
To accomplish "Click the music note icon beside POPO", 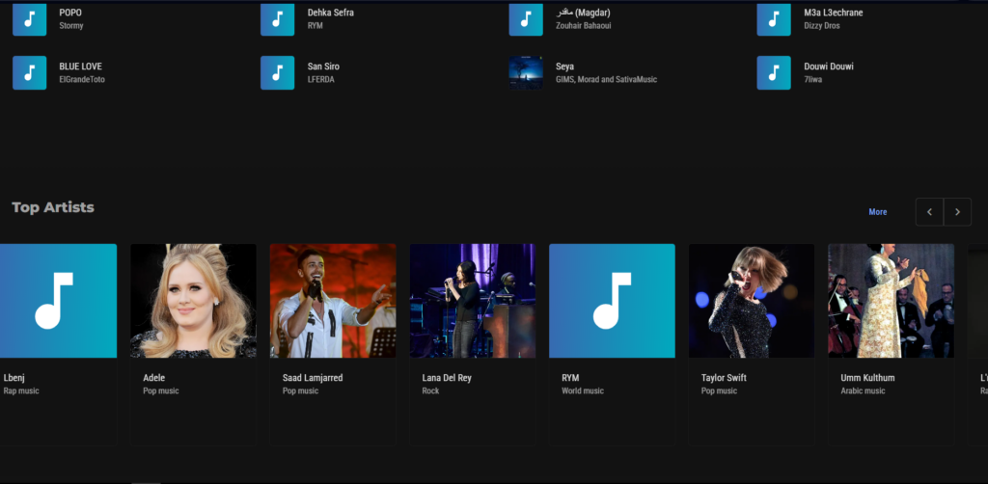I will coord(29,19).
